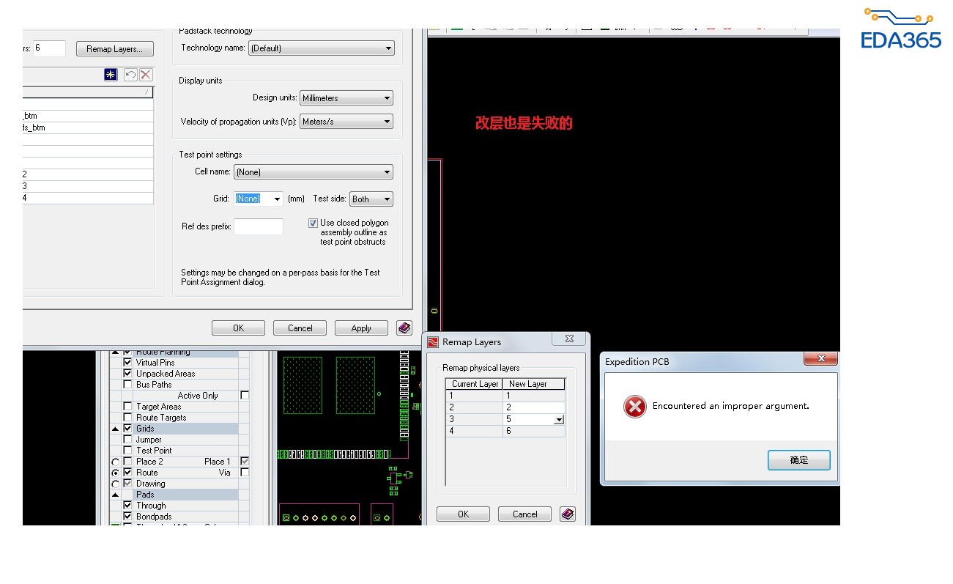Viewport: 953px width, 584px height.
Task: Click 确定 to dismiss the error dialog
Action: [798, 460]
